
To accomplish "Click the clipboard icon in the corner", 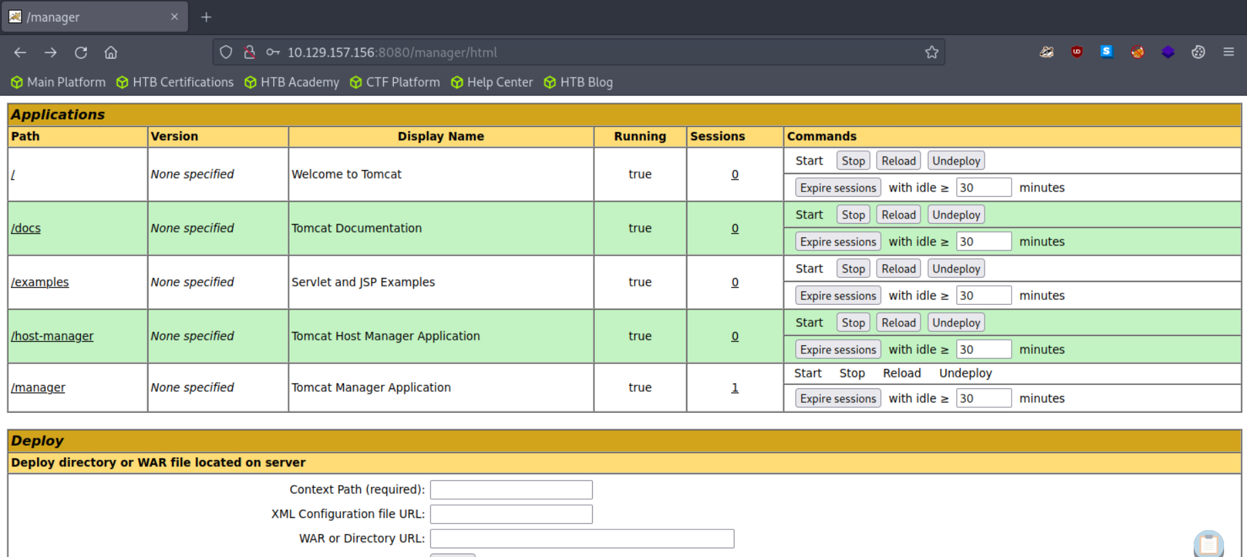I will click(1209, 544).
